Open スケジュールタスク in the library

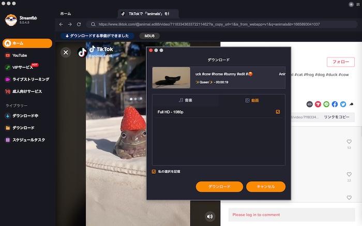tap(25, 140)
